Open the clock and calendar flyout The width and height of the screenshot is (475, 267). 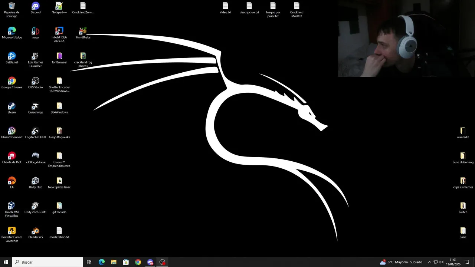coord(453,262)
